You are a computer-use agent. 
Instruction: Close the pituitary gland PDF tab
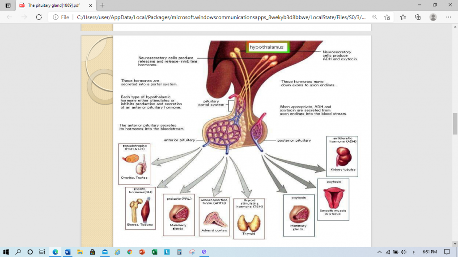[x=92, y=5]
